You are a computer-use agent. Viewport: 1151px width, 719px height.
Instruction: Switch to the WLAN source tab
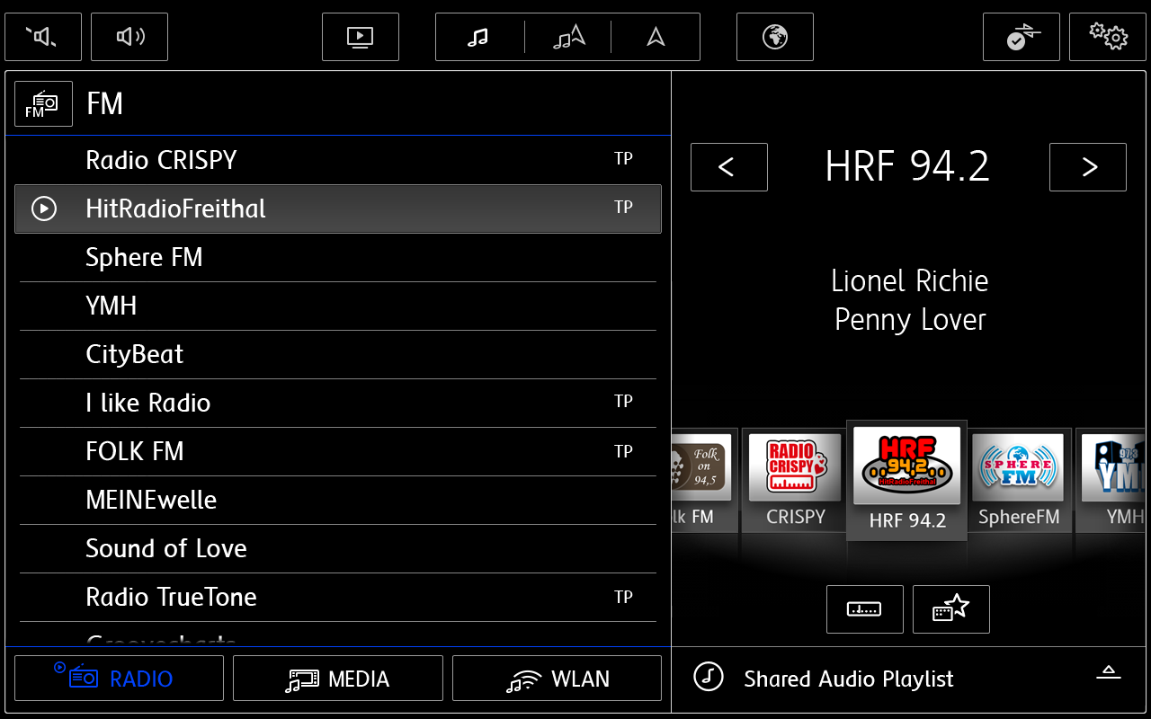pyautogui.click(x=558, y=679)
